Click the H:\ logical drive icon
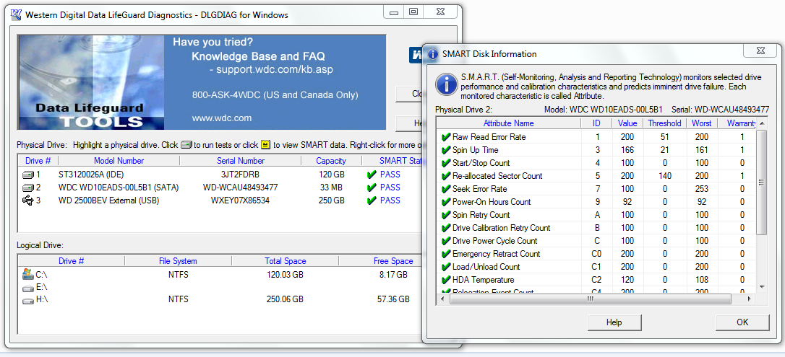This screenshot has width=785, height=357. (27, 300)
